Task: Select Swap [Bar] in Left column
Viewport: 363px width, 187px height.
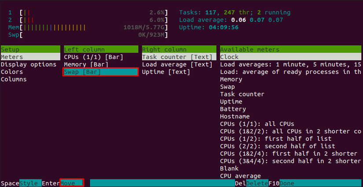Action: [101, 72]
